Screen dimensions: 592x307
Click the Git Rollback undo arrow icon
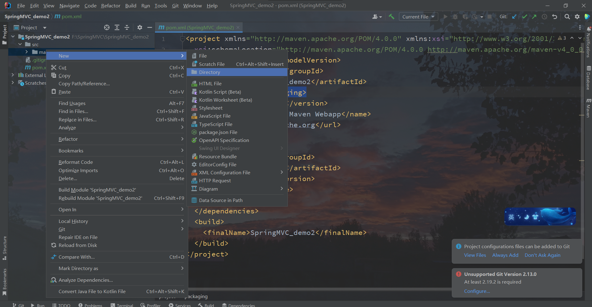point(555,17)
